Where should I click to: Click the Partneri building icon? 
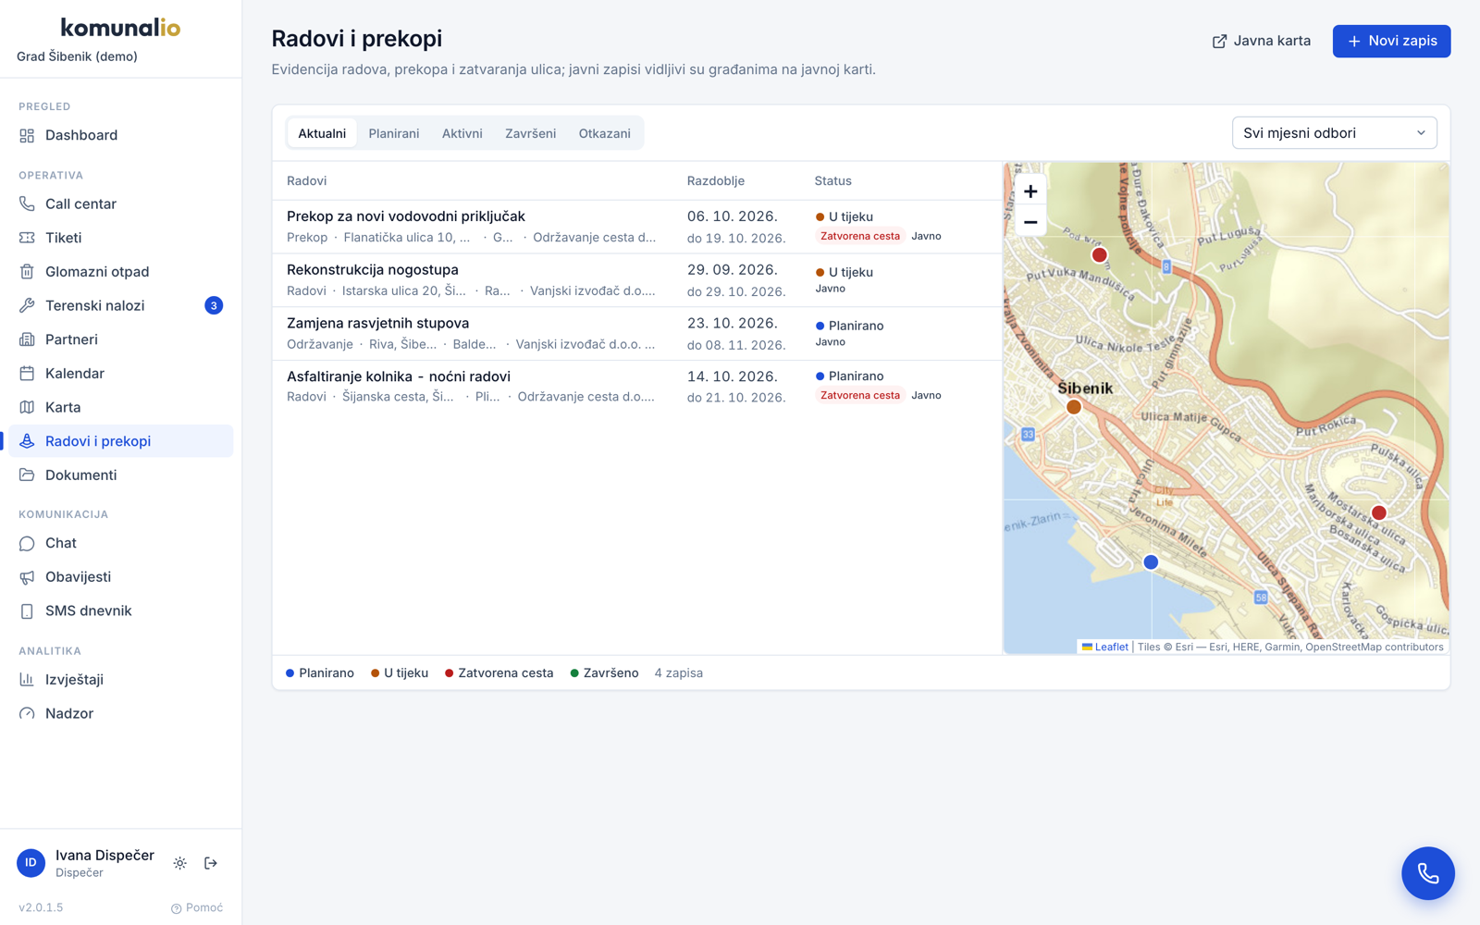tap(27, 339)
